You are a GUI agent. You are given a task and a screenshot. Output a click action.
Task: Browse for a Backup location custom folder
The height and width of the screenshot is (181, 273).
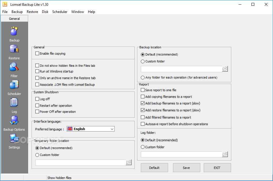click(x=225, y=69)
